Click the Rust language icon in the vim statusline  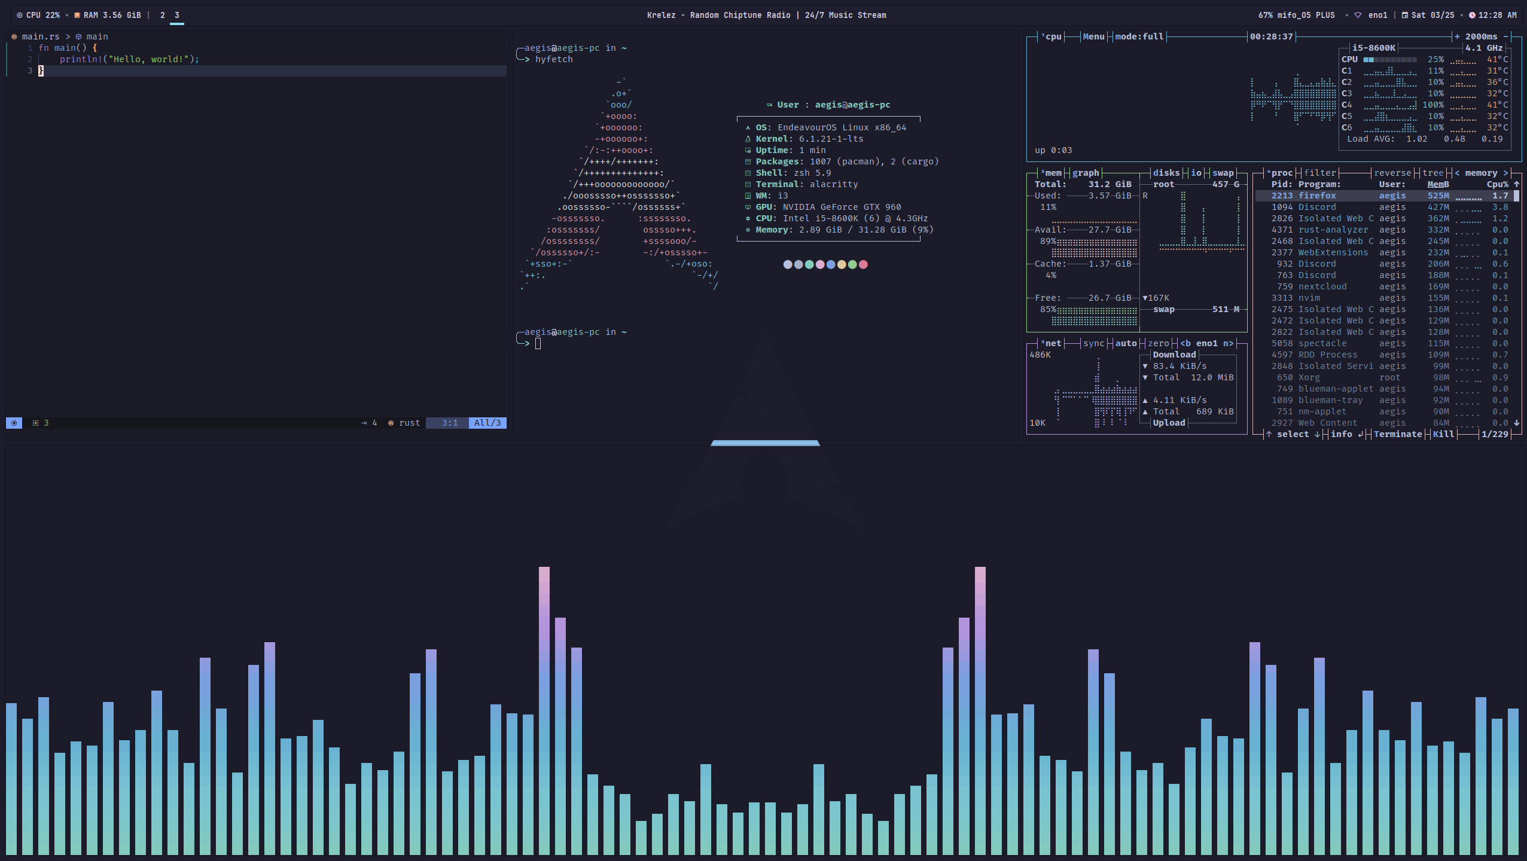[391, 423]
